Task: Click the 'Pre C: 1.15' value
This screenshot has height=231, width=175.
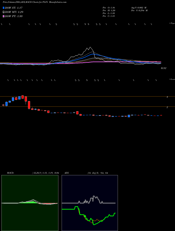Action: (109, 16)
